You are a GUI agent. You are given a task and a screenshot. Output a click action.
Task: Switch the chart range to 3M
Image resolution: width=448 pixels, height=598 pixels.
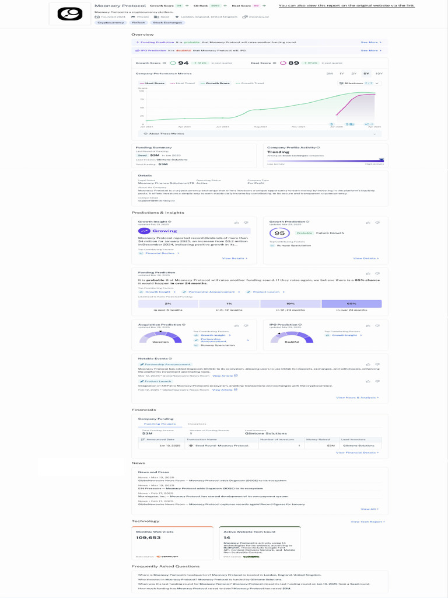[330, 74]
